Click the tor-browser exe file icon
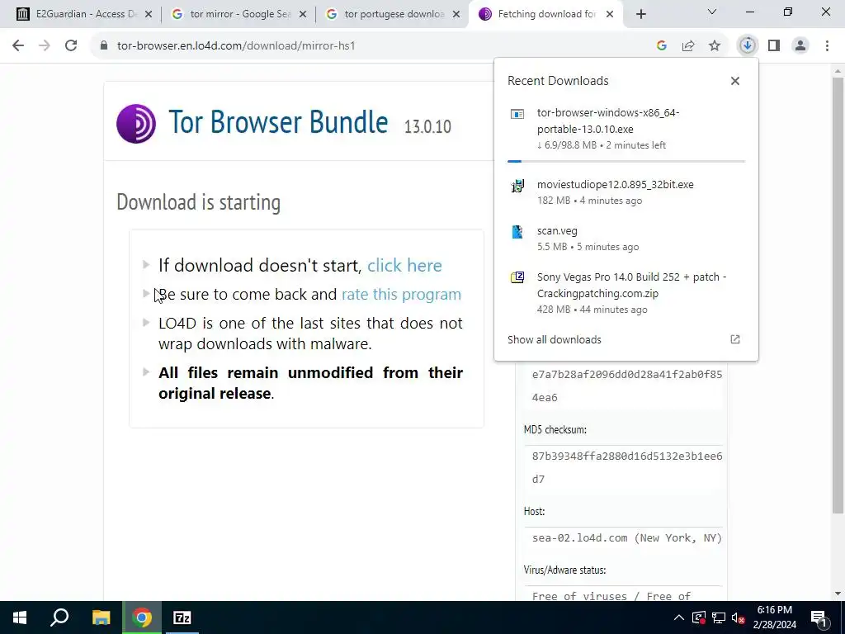The height and width of the screenshot is (634, 845). [517, 114]
